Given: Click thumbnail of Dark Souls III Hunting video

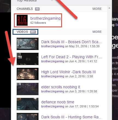Looking at the screenshot, I should (x=28, y=116).
